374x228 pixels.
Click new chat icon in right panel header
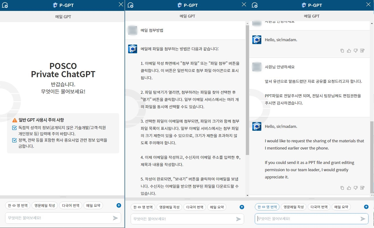pyautogui.click(x=255, y=5)
